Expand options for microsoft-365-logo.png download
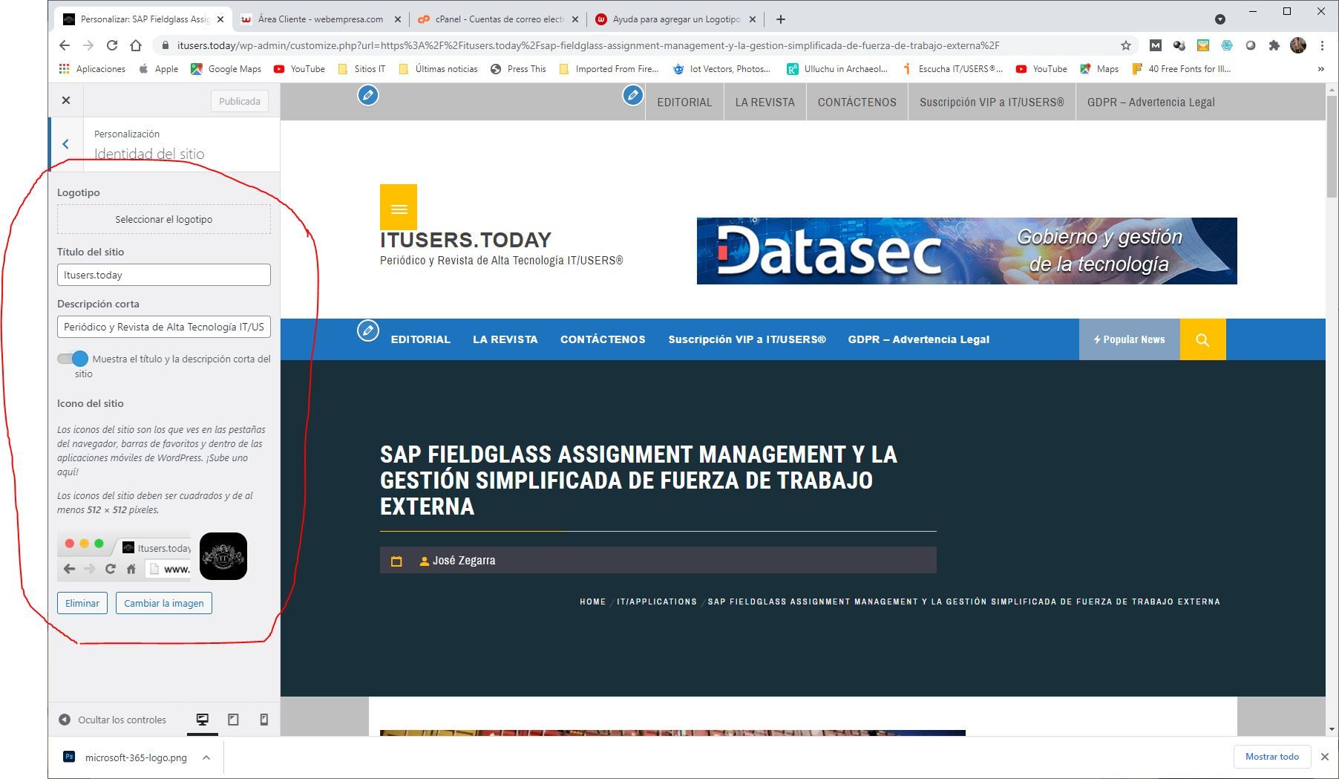1339x779 pixels. click(x=206, y=757)
